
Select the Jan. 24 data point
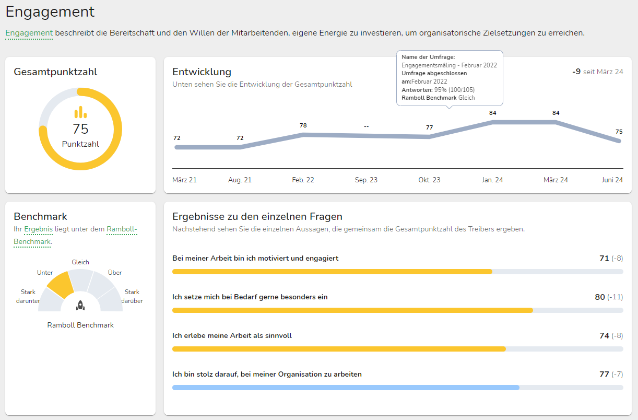click(493, 122)
